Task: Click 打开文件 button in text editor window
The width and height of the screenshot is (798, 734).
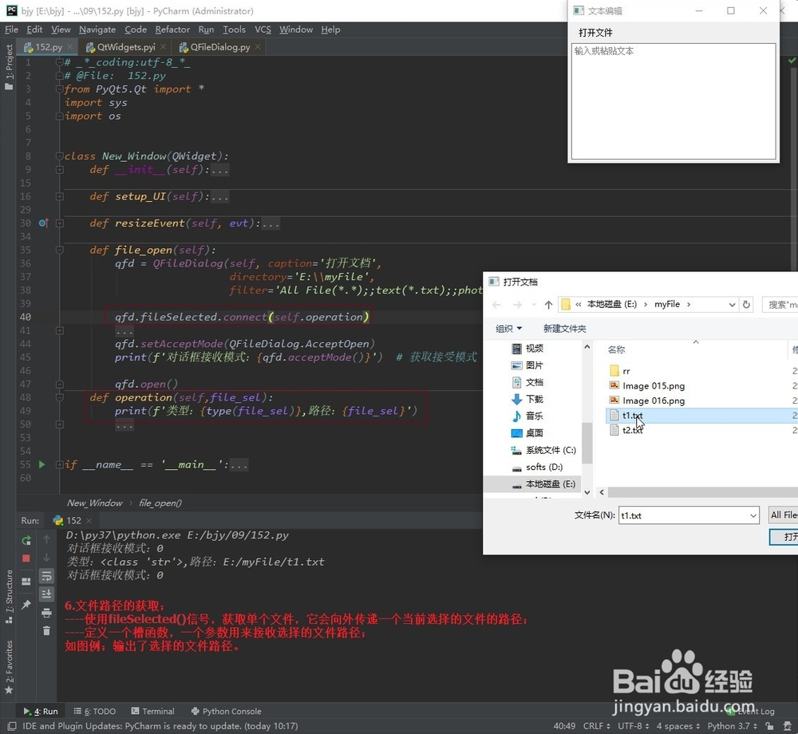Action: point(595,33)
